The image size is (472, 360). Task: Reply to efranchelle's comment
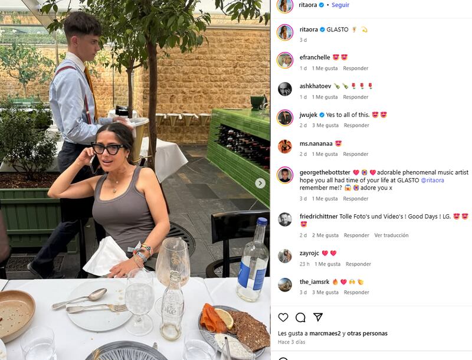(356, 68)
